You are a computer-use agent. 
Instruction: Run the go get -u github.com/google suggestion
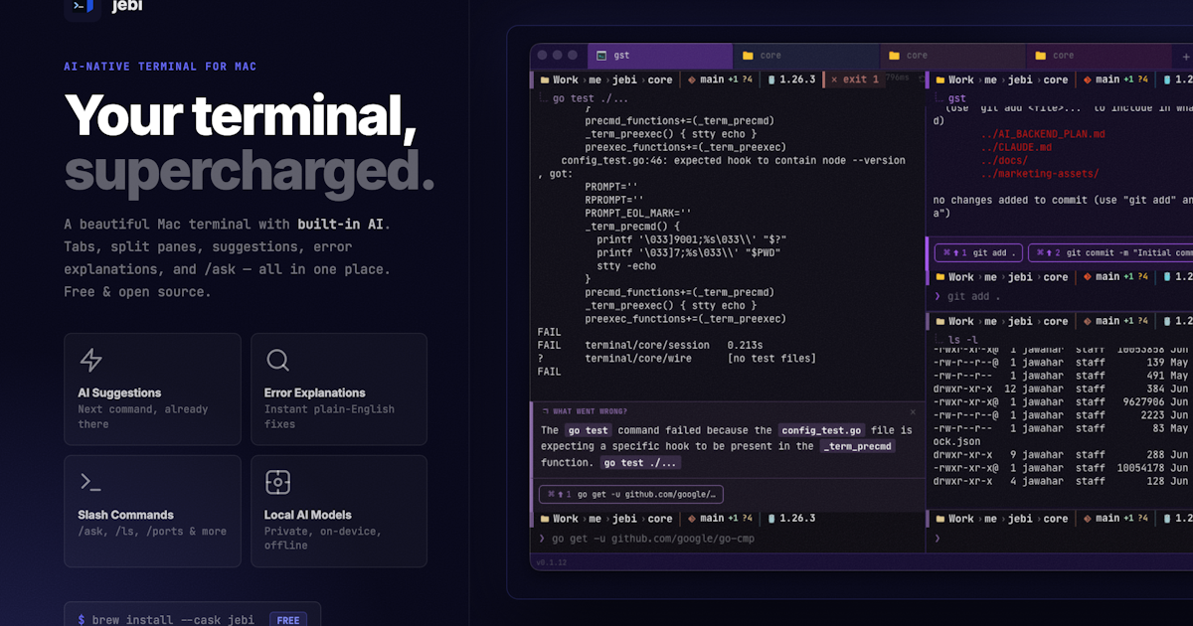tap(631, 494)
